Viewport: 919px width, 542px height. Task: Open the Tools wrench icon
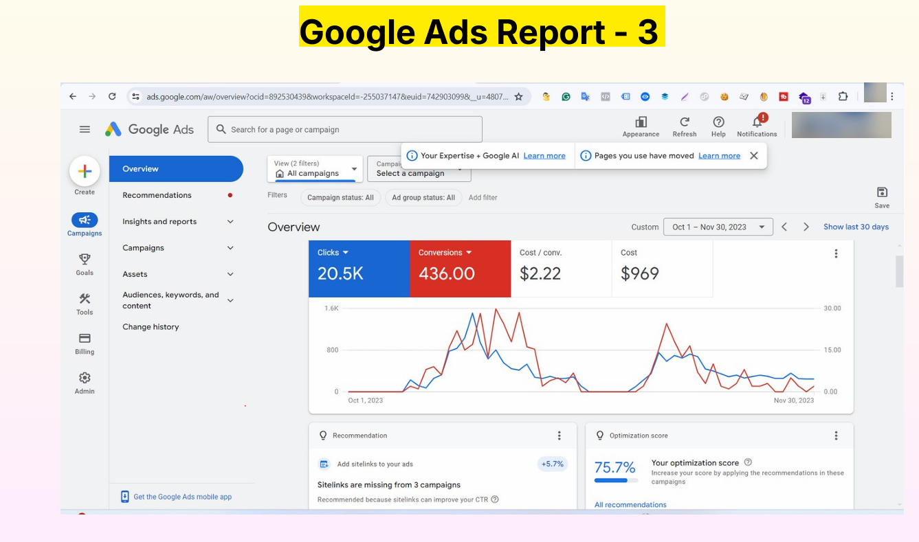tap(85, 299)
